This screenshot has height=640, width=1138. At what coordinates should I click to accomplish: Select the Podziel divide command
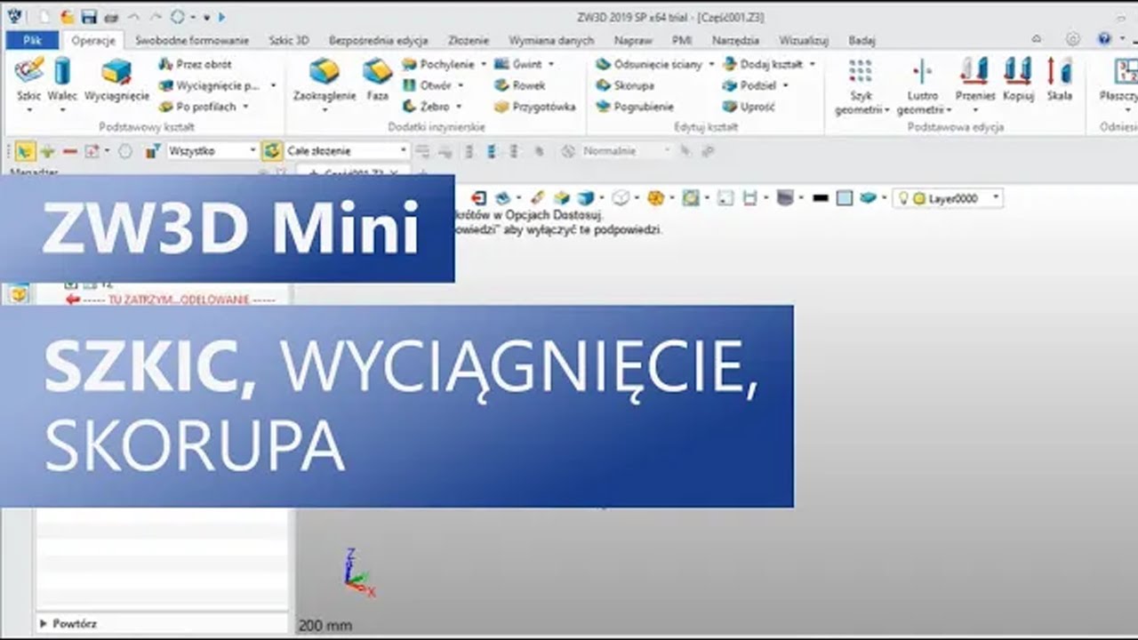tap(749, 85)
